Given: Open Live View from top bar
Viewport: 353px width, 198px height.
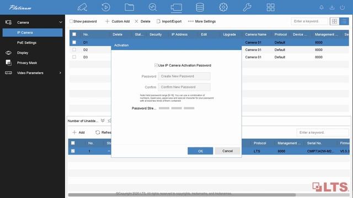Looking at the screenshot, I should coord(82,7).
